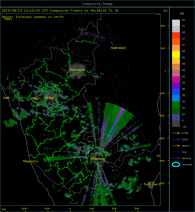
Task: Select the light gray 70-80 dBZ swatch
Action: (x=176, y=23)
